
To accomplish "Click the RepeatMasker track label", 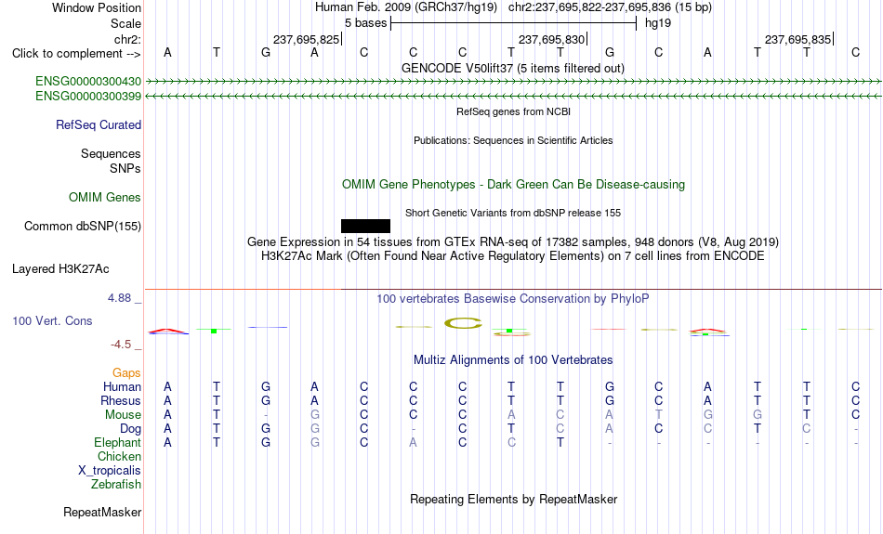I will (x=102, y=512).
